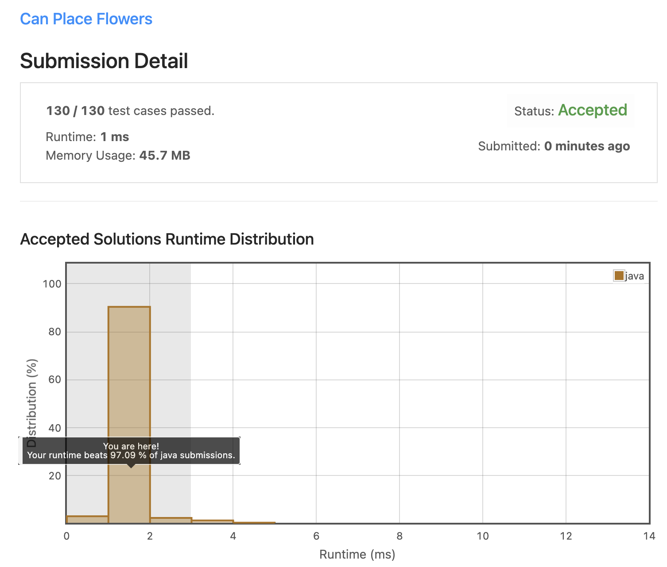
Task: Click the 'Runtime (ms)' axis label
Action: coord(357,554)
